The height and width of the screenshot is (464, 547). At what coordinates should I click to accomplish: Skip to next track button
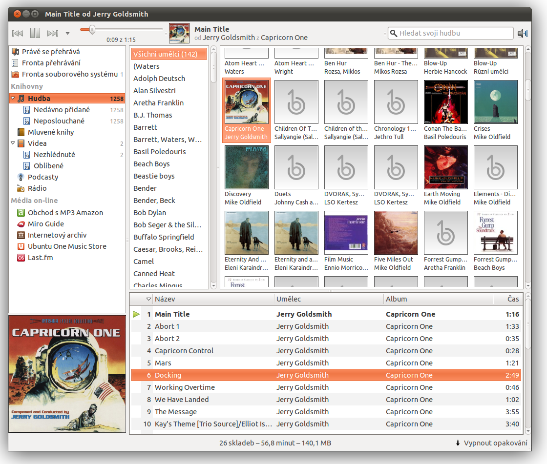pos(53,34)
